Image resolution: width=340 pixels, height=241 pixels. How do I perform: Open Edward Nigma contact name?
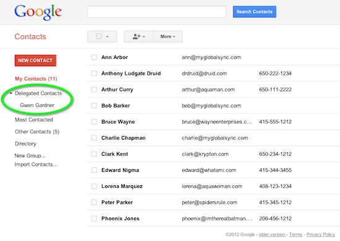coord(120,170)
